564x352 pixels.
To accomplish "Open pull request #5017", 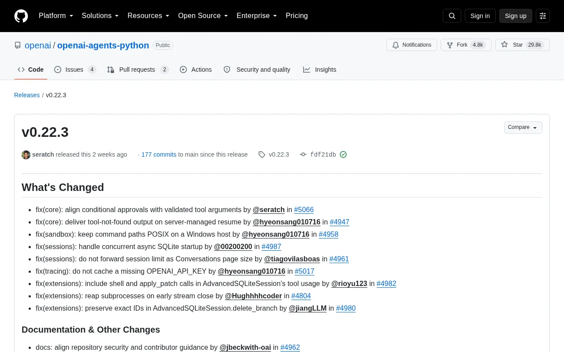I will [x=304, y=271].
